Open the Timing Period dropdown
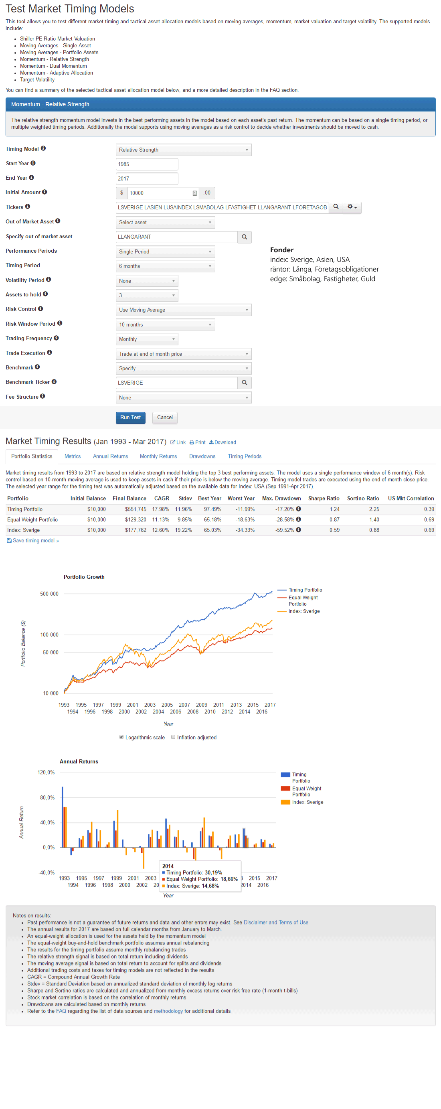Viewport: 441px width, 1109px height. pyautogui.click(x=165, y=266)
